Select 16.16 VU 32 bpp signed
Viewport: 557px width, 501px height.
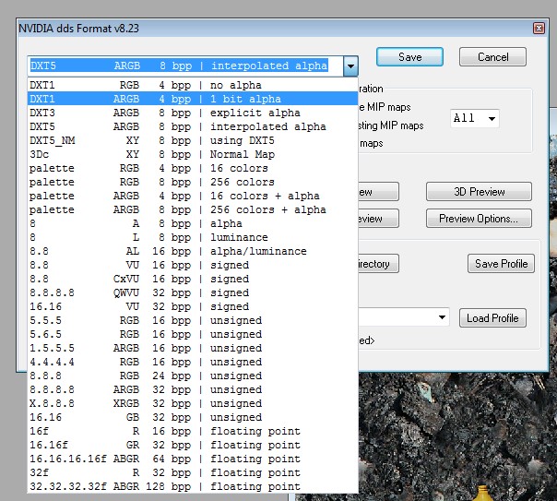pos(193,306)
